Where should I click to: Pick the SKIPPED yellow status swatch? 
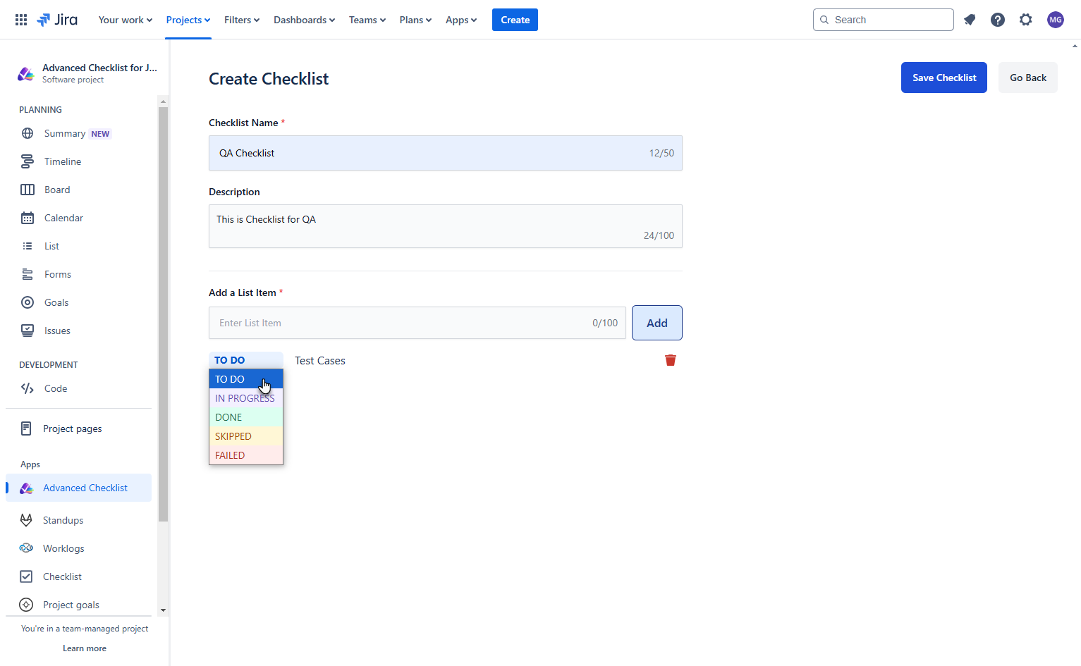233,436
